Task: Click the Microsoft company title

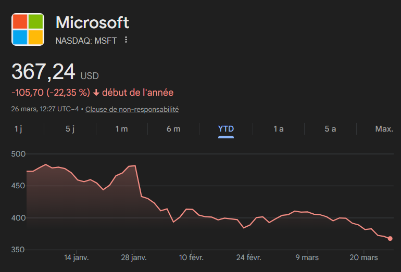Action: 92,22
